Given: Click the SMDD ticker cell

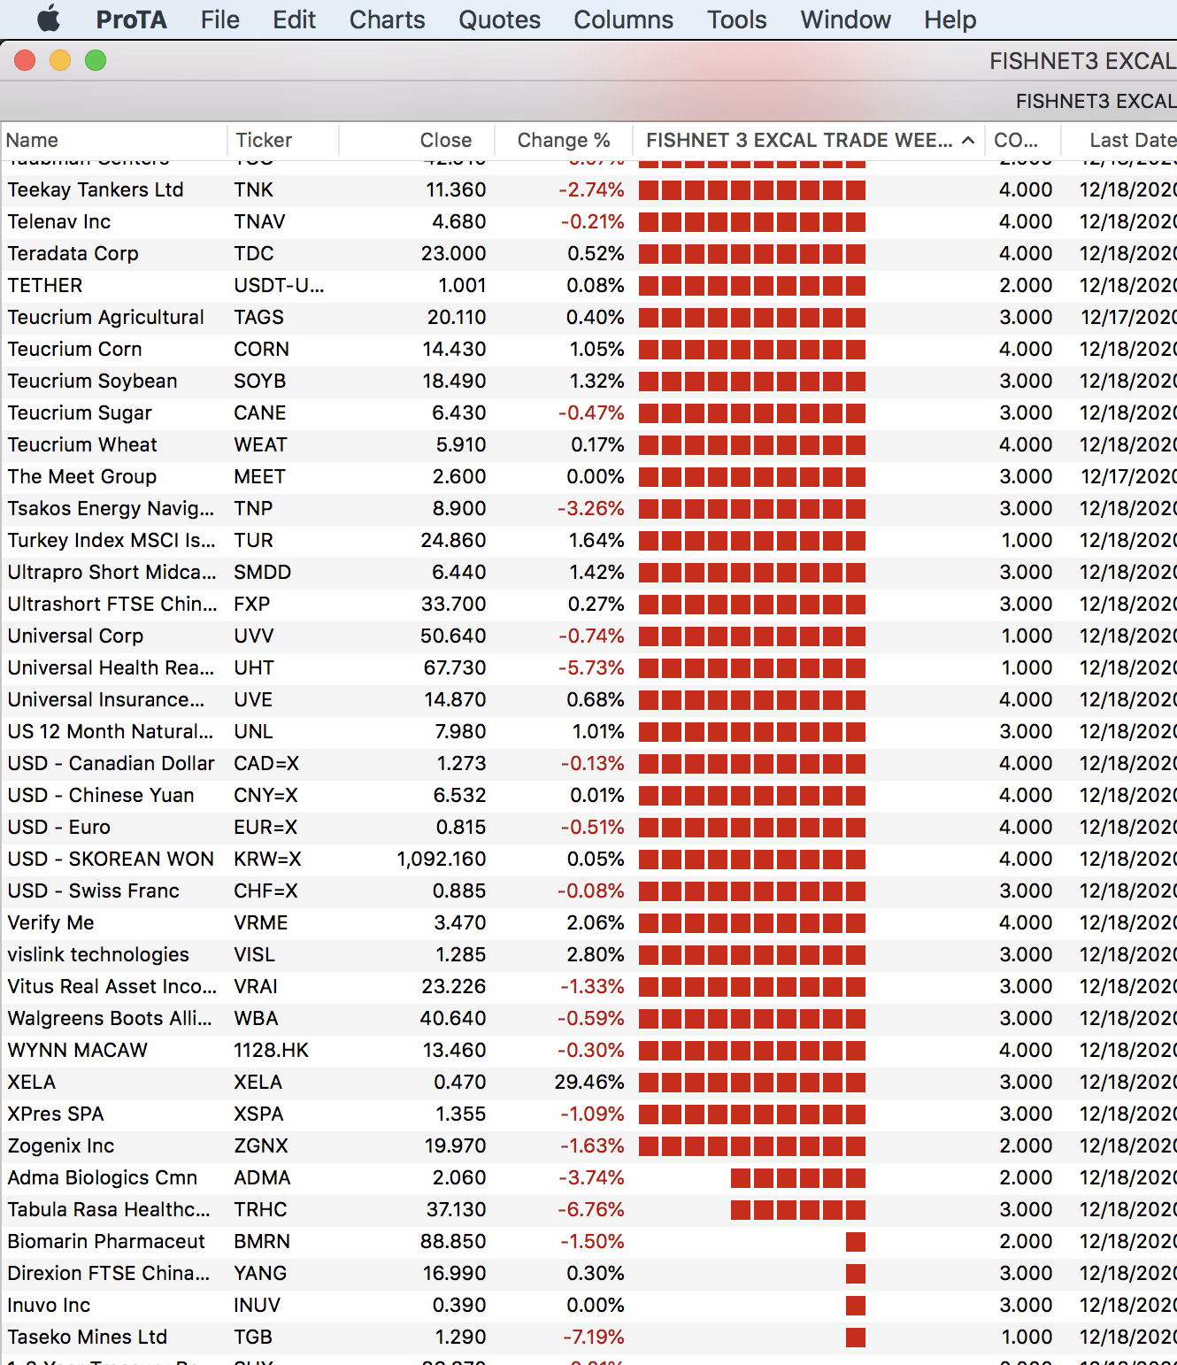Looking at the screenshot, I should coord(262,572).
